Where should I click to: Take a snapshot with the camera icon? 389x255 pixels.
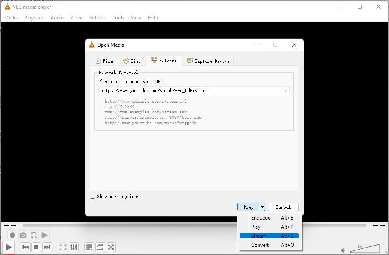23,235
